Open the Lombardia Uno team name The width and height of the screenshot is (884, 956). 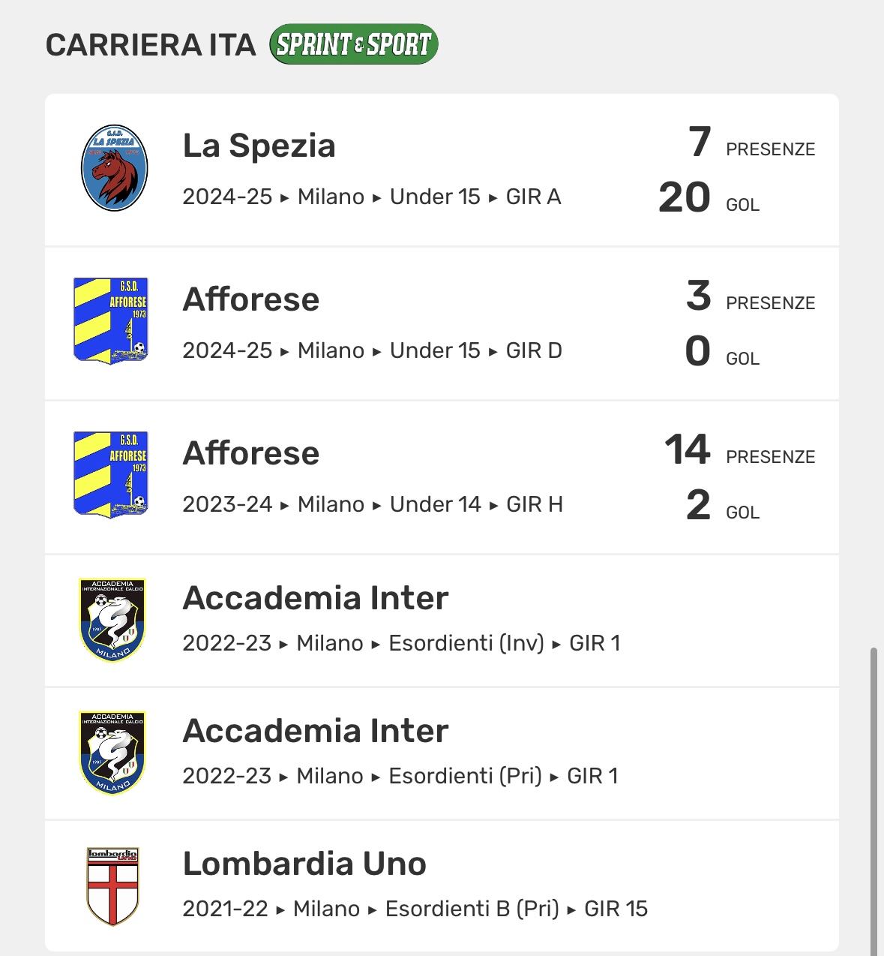(304, 864)
